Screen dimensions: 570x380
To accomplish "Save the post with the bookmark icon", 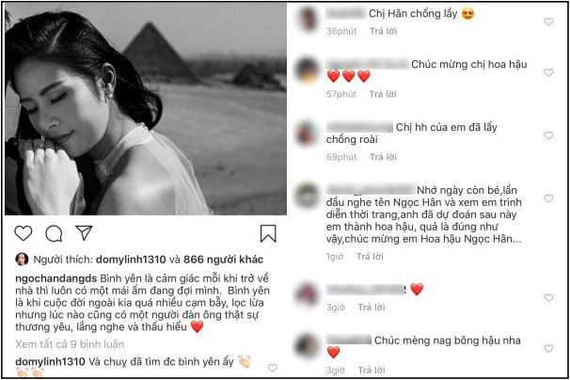I will [x=268, y=233].
